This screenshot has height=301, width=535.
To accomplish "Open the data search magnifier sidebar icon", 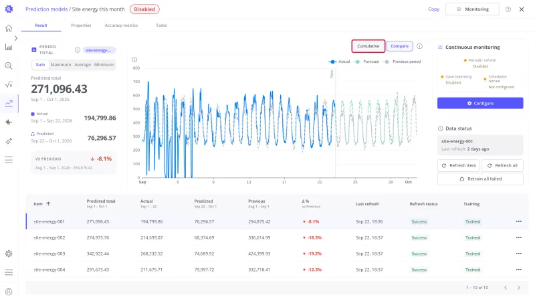I will tap(9, 66).
